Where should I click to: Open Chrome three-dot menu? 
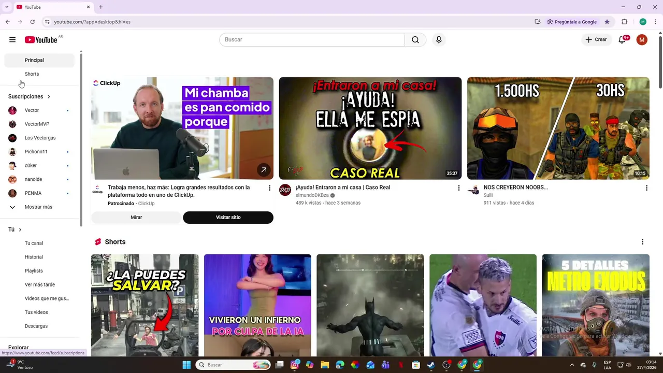pos(655,22)
